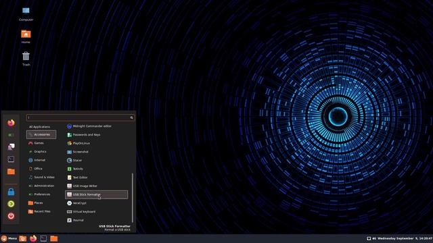Open the Administration category
433x243 pixels.
[41, 186]
